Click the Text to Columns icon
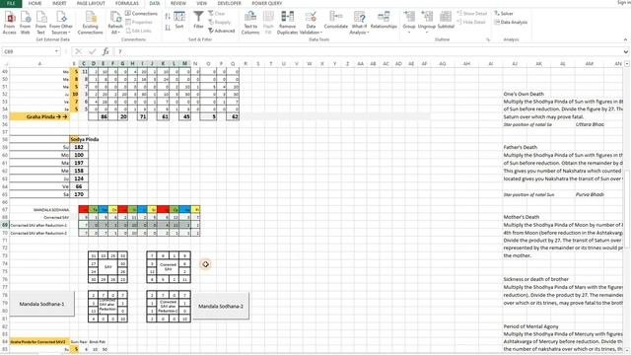This screenshot has height=355, width=631. tap(250, 23)
